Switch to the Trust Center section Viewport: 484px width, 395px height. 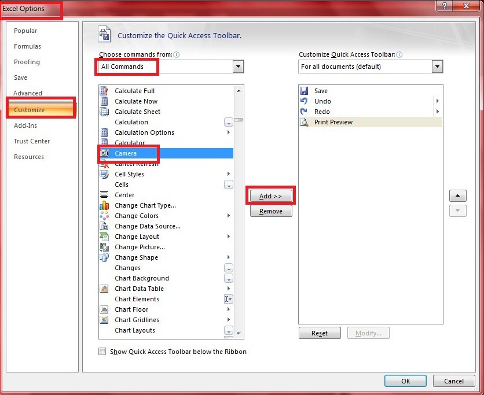[x=31, y=141]
